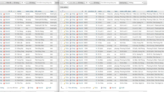Sort left table by name_slug column
Screen dimensions: 164x92
pyautogui.click(x=29, y=11)
